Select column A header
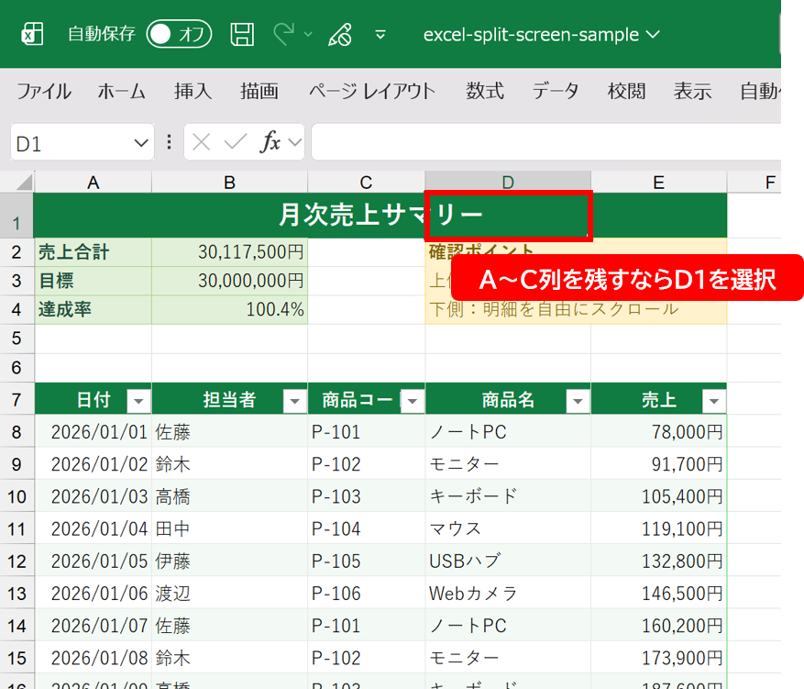The image size is (804, 689). (x=93, y=183)
